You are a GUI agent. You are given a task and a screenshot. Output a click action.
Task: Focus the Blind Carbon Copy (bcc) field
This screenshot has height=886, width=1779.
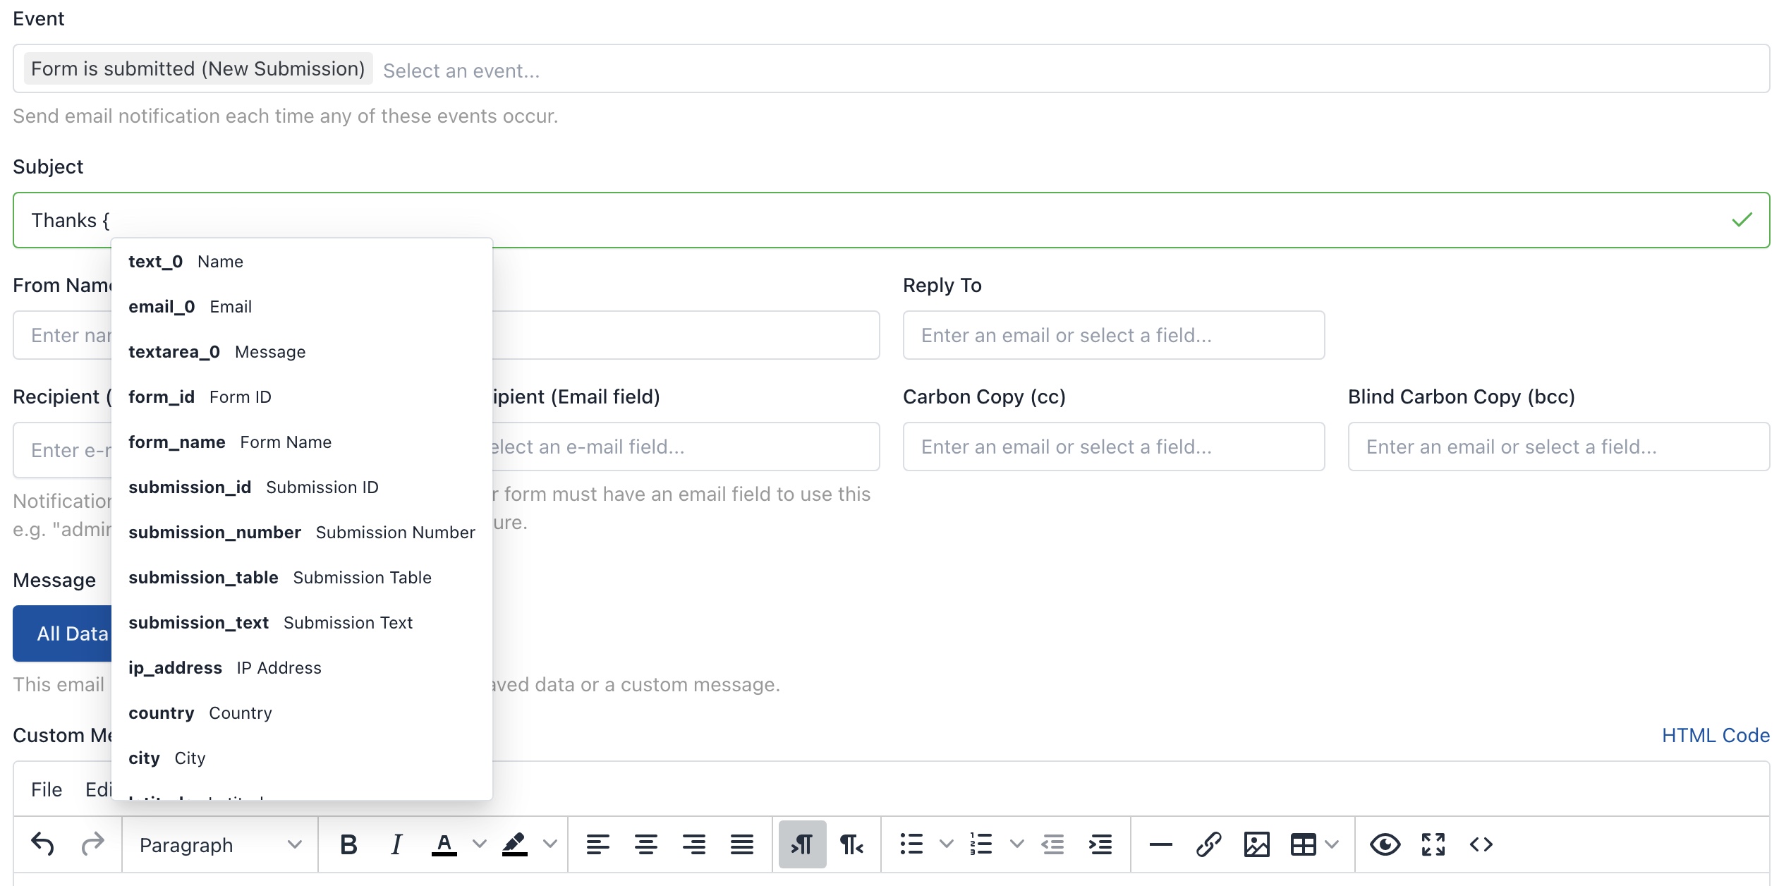coord(1559,447)
